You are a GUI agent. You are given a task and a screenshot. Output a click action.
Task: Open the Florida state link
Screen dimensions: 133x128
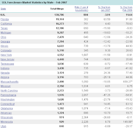pos(5,19)
